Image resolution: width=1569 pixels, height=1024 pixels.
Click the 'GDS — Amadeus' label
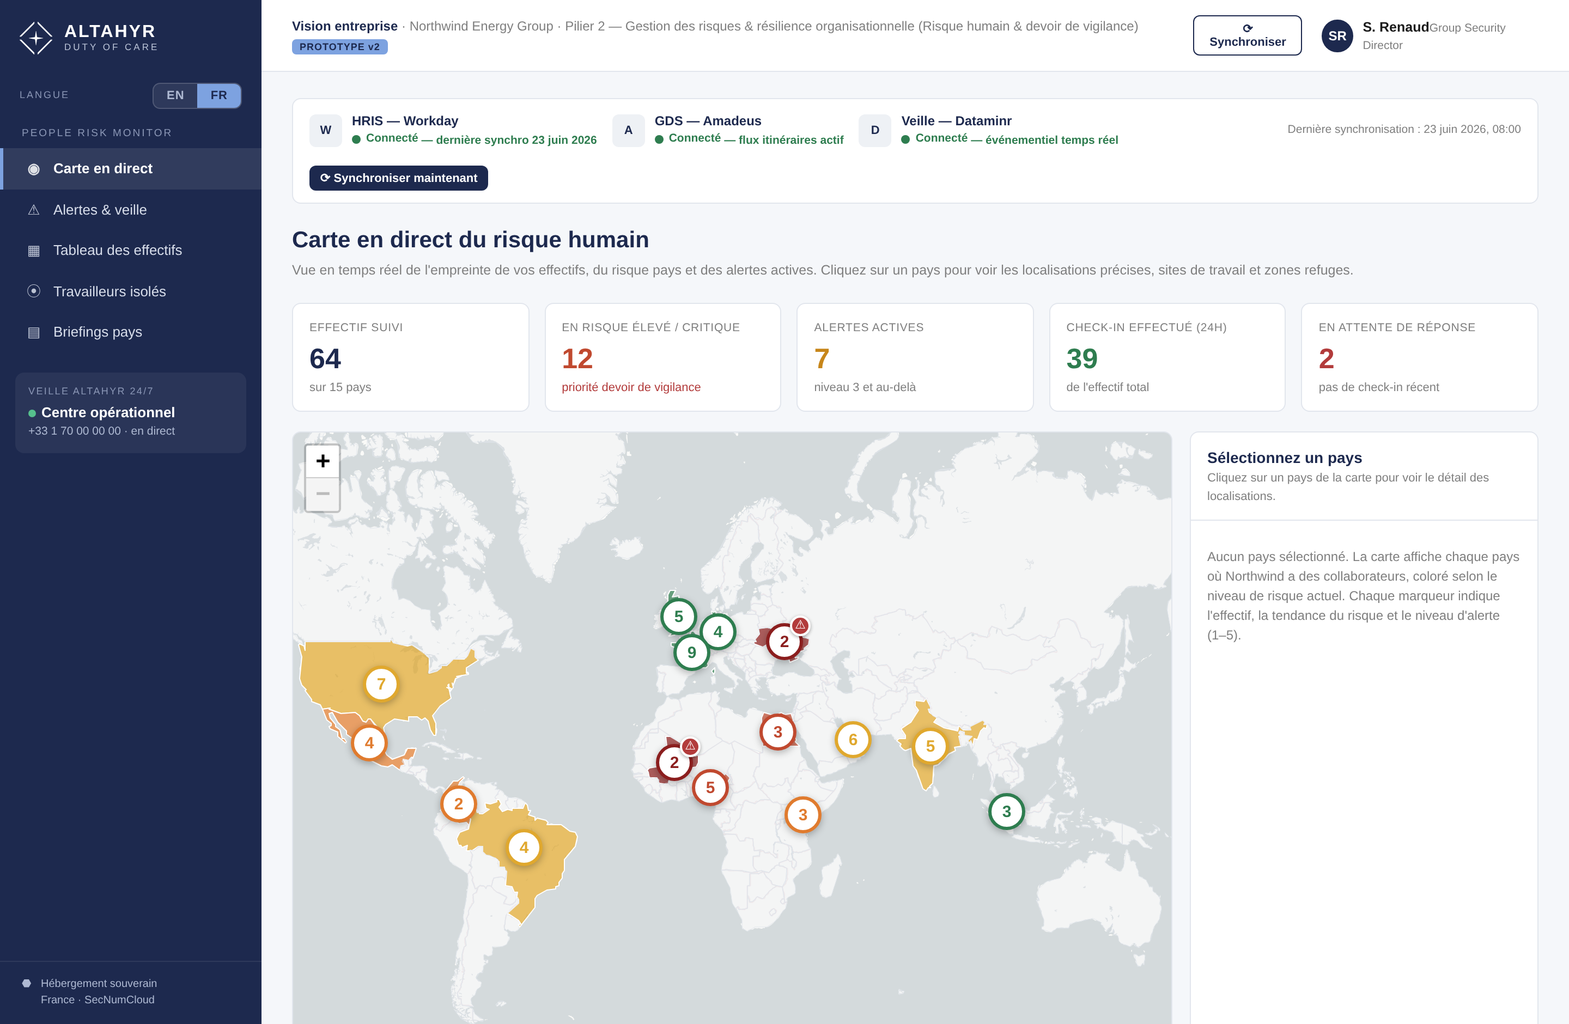(x=707, y=121)
